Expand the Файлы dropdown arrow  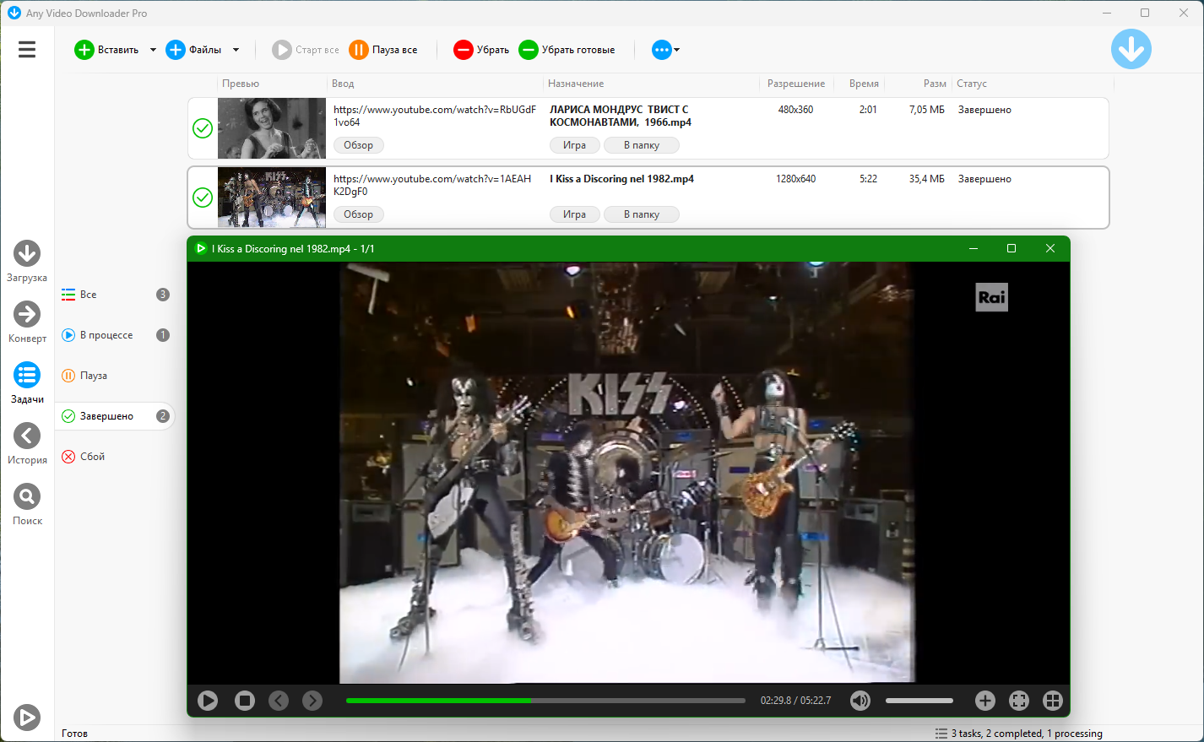coord(236,50)
